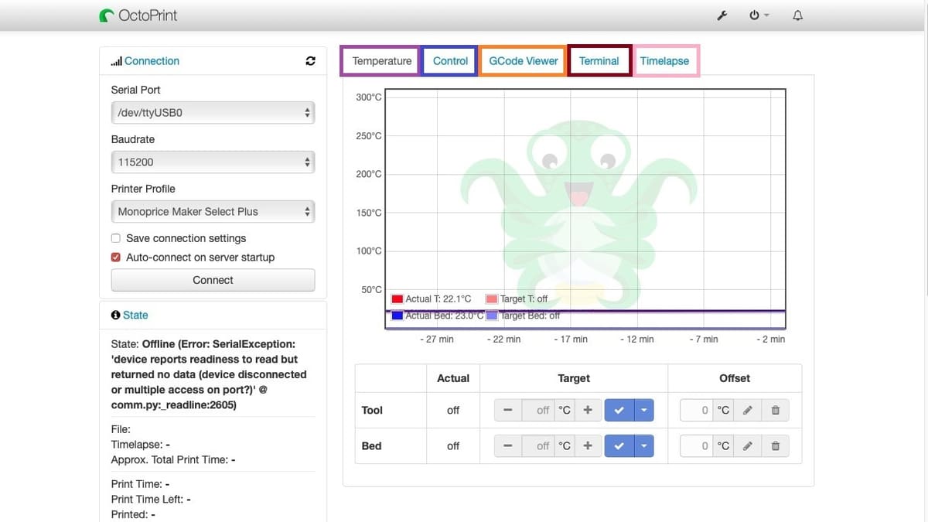The width and height of the screenshot is (928, 522).
Task: Open the GCode Viewer tab
Action: coord(524,61)
